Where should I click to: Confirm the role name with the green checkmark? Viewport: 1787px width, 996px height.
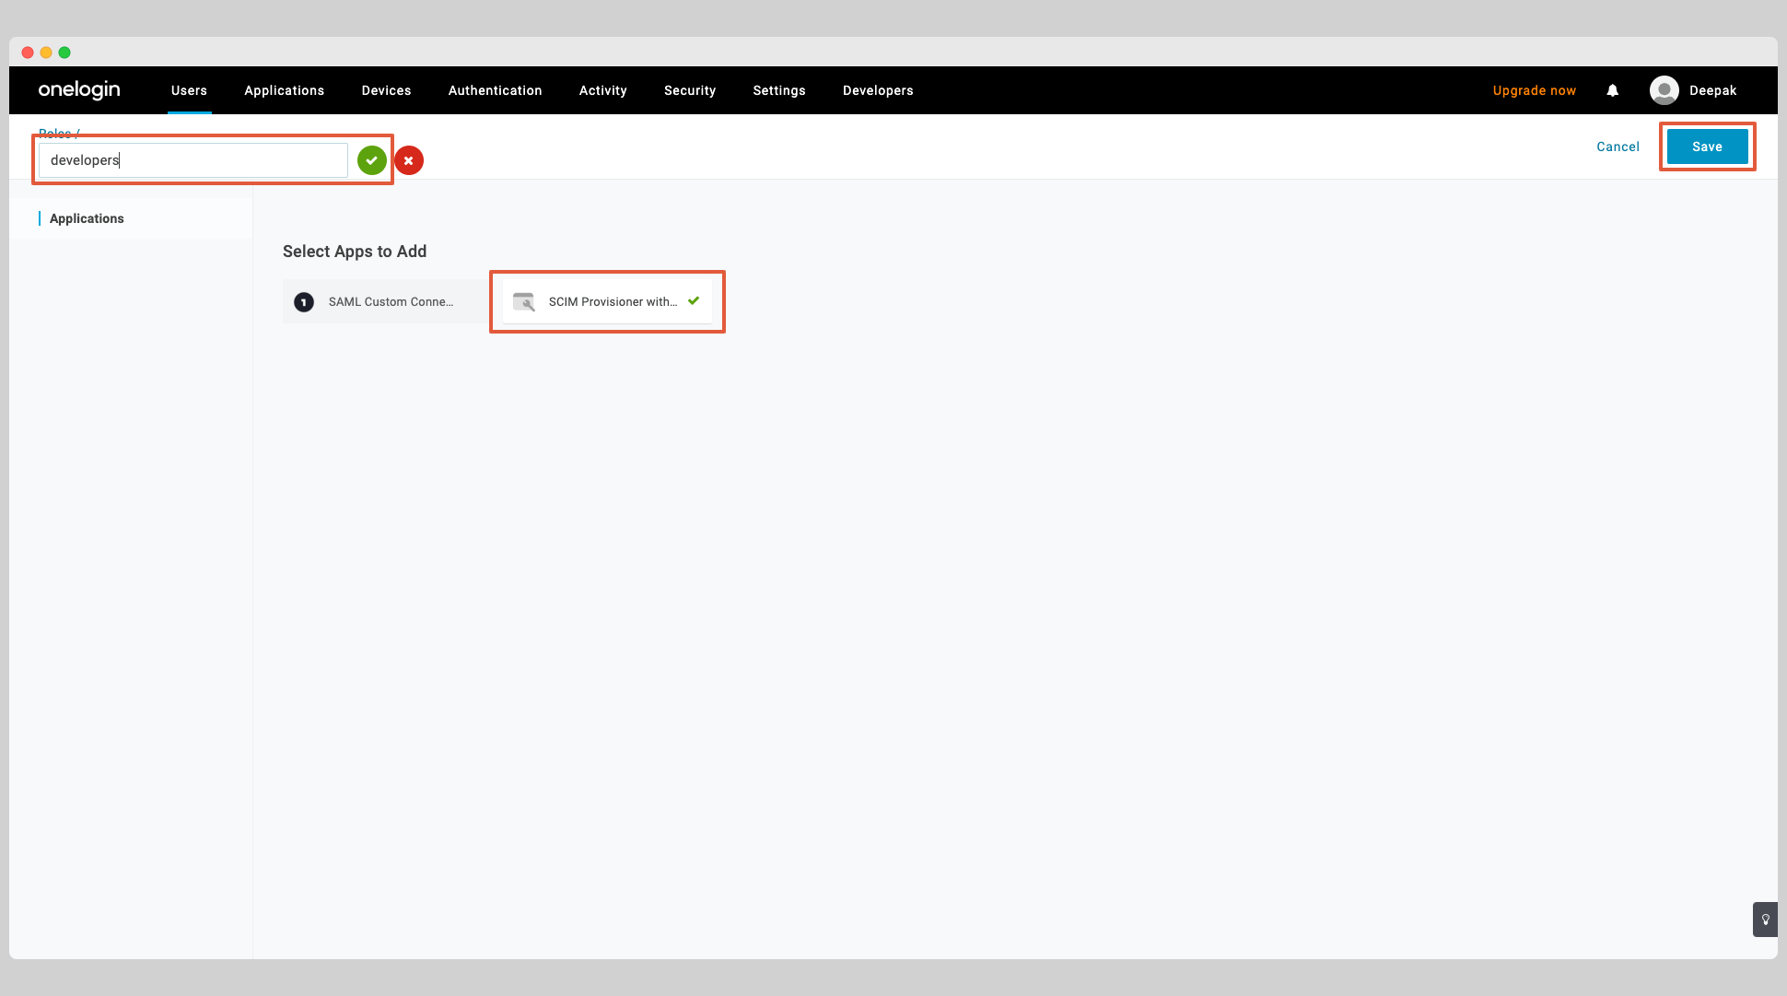(371, 159)
